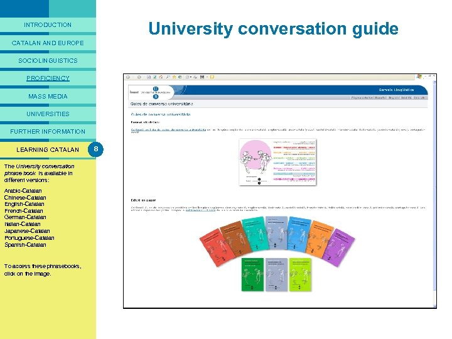Click the pink circle phrasebook cover image
Viewport: 452px width, 339px height.
(277, 163)
